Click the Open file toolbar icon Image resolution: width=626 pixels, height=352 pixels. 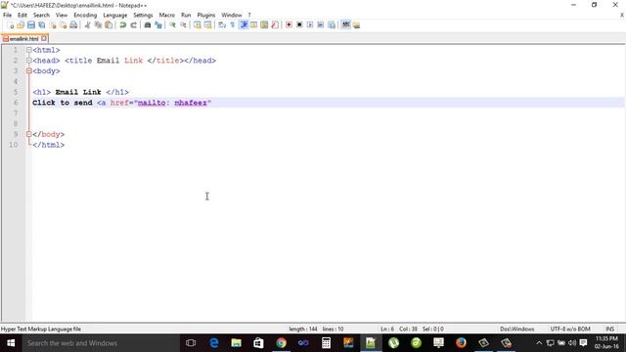point(21,25)
